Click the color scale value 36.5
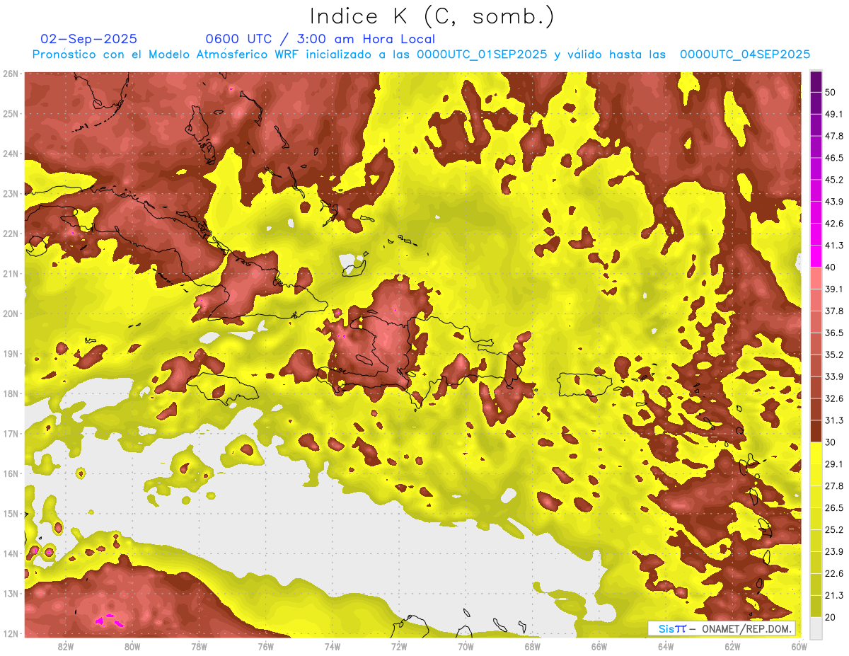Viewport: 849px width, 656px height. (833, 333)
